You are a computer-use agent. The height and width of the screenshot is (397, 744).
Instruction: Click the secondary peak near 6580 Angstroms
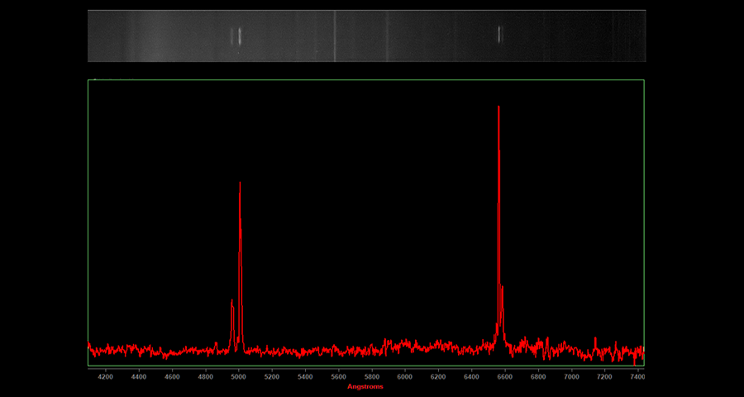click(x=503, y=288)
